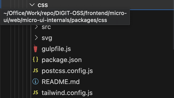Open README.md
174x98 pixels.
tap(61, 82)
